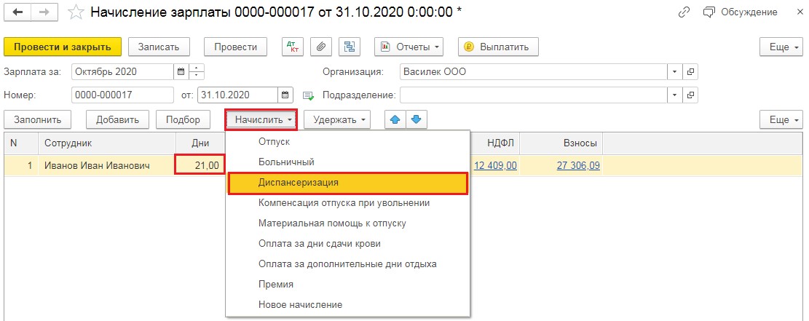Click the Выплатить button
The width and height of the screenshot is (809, 321).
tap(498, 47)
